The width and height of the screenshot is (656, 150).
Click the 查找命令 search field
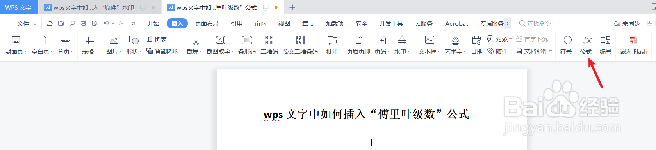click(535, 23)
